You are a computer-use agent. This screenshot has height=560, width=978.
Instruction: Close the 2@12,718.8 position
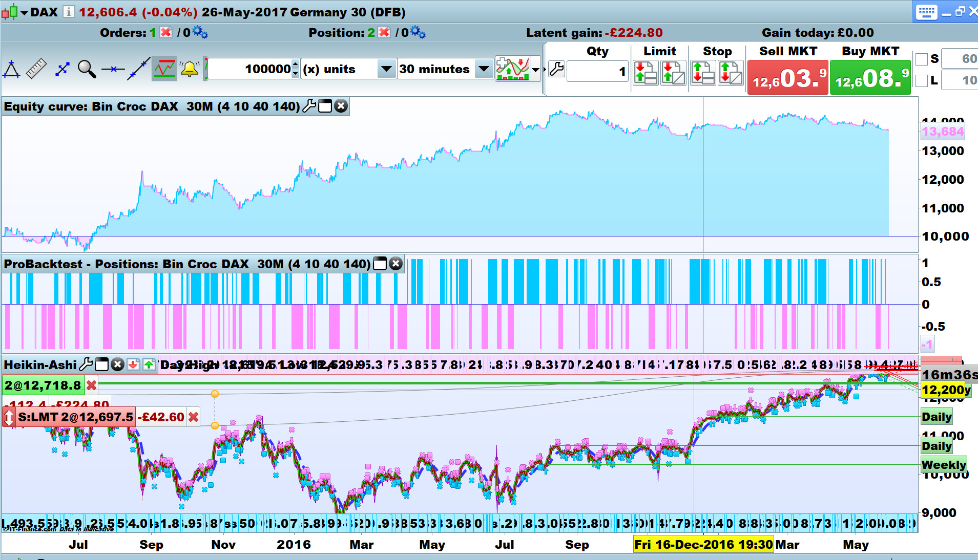click(x=91, y=385)
